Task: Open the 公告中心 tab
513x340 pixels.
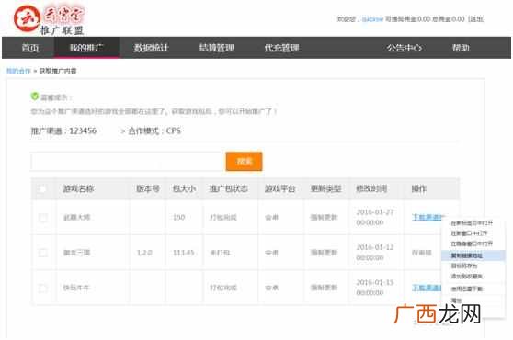Action: click(x=404, y=48)
